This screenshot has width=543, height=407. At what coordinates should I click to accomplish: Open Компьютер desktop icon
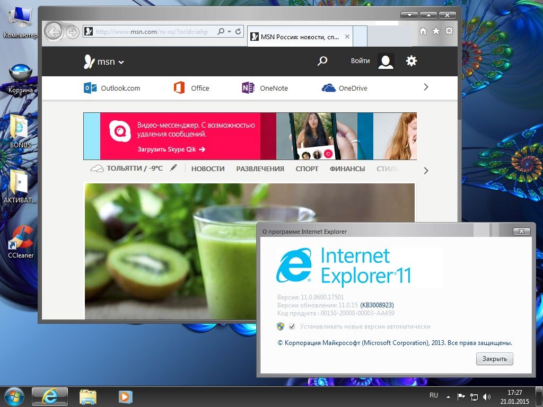click(20, 21)
